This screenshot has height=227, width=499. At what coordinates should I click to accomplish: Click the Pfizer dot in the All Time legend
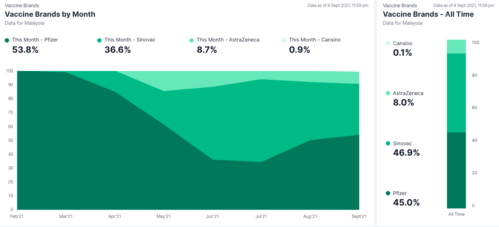coord(388,193)
